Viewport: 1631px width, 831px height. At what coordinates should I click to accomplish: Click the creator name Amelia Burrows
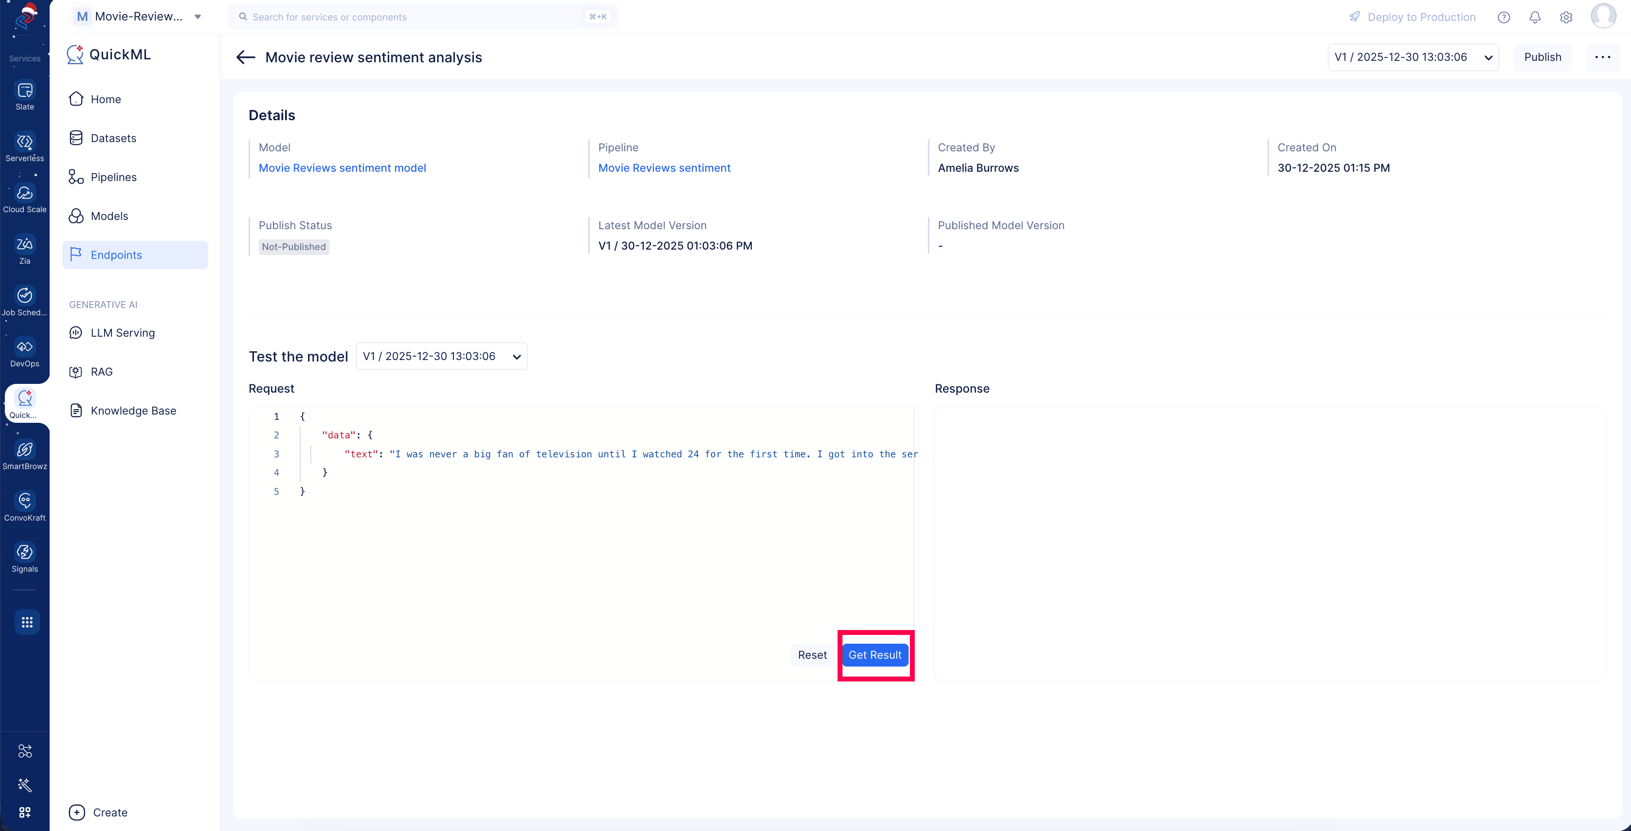(978, 168)
